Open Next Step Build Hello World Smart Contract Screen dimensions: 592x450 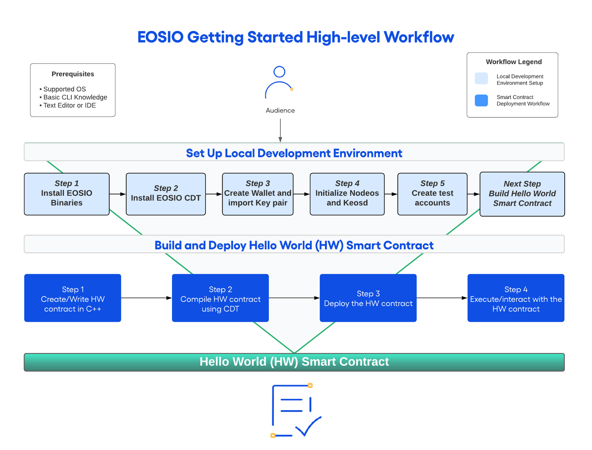[x=522, y=194]
